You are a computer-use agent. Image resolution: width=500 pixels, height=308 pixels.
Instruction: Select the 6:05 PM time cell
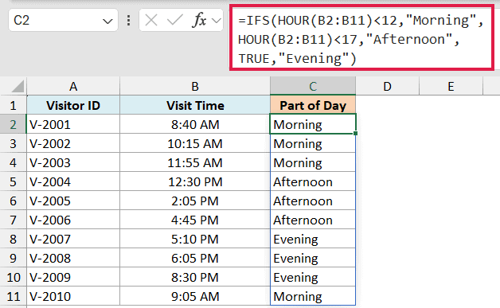click(195, 258)
